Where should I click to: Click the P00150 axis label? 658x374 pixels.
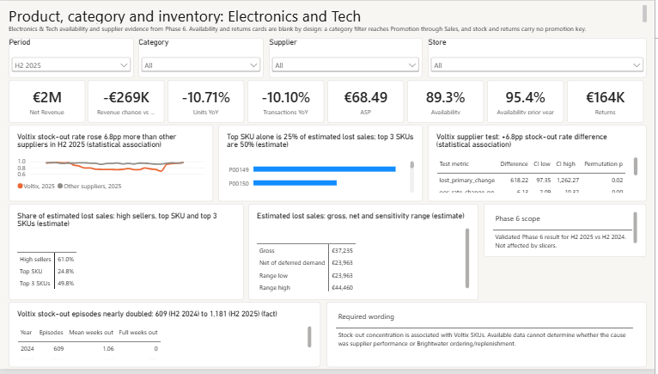tap(239, 183)
